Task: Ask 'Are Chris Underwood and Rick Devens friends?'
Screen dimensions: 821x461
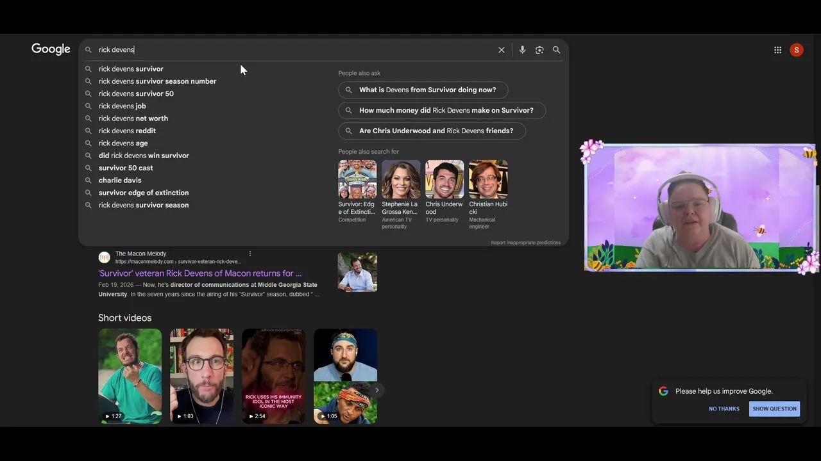Action: click(432, 131)
